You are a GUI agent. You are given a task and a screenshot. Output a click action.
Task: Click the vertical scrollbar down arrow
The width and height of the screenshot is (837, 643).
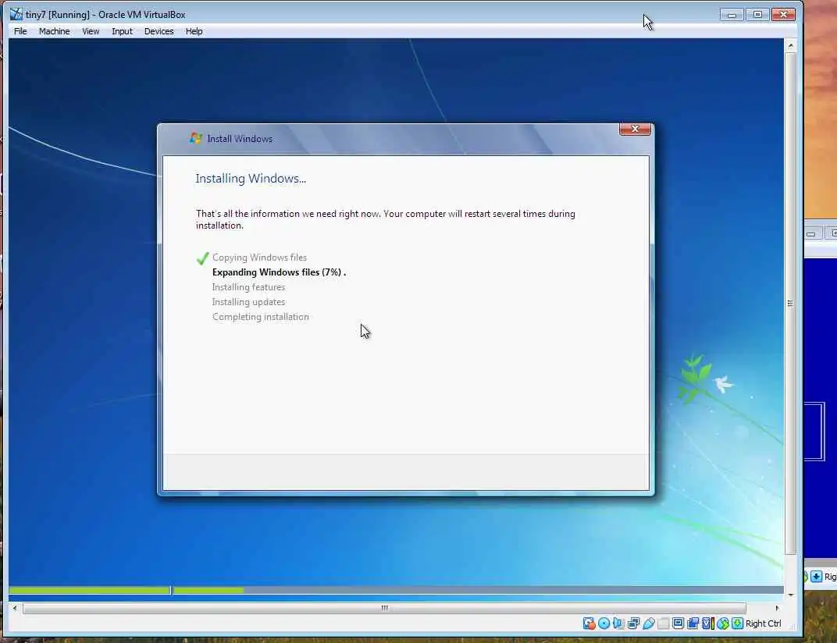pos(791,595)
